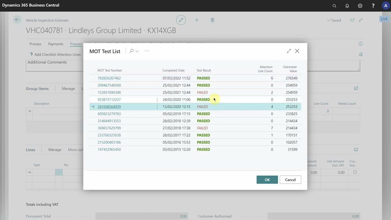Open the search magnifier in top bar
Viewport: 391px width, 220px height.
point(334,6)
